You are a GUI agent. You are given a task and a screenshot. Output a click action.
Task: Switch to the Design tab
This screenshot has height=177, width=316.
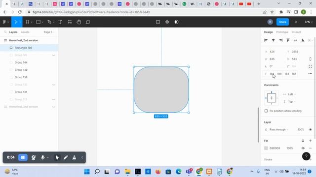[268, 32]
